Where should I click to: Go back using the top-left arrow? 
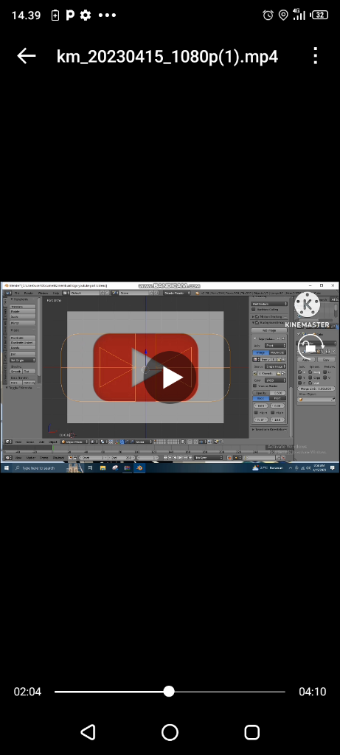[x=27, y=56]
